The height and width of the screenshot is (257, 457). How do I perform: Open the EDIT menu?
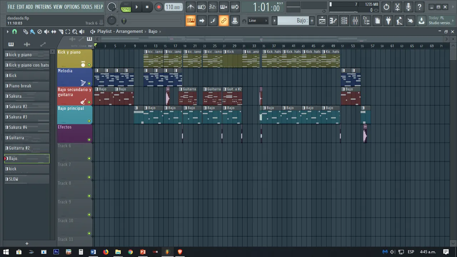20,7
